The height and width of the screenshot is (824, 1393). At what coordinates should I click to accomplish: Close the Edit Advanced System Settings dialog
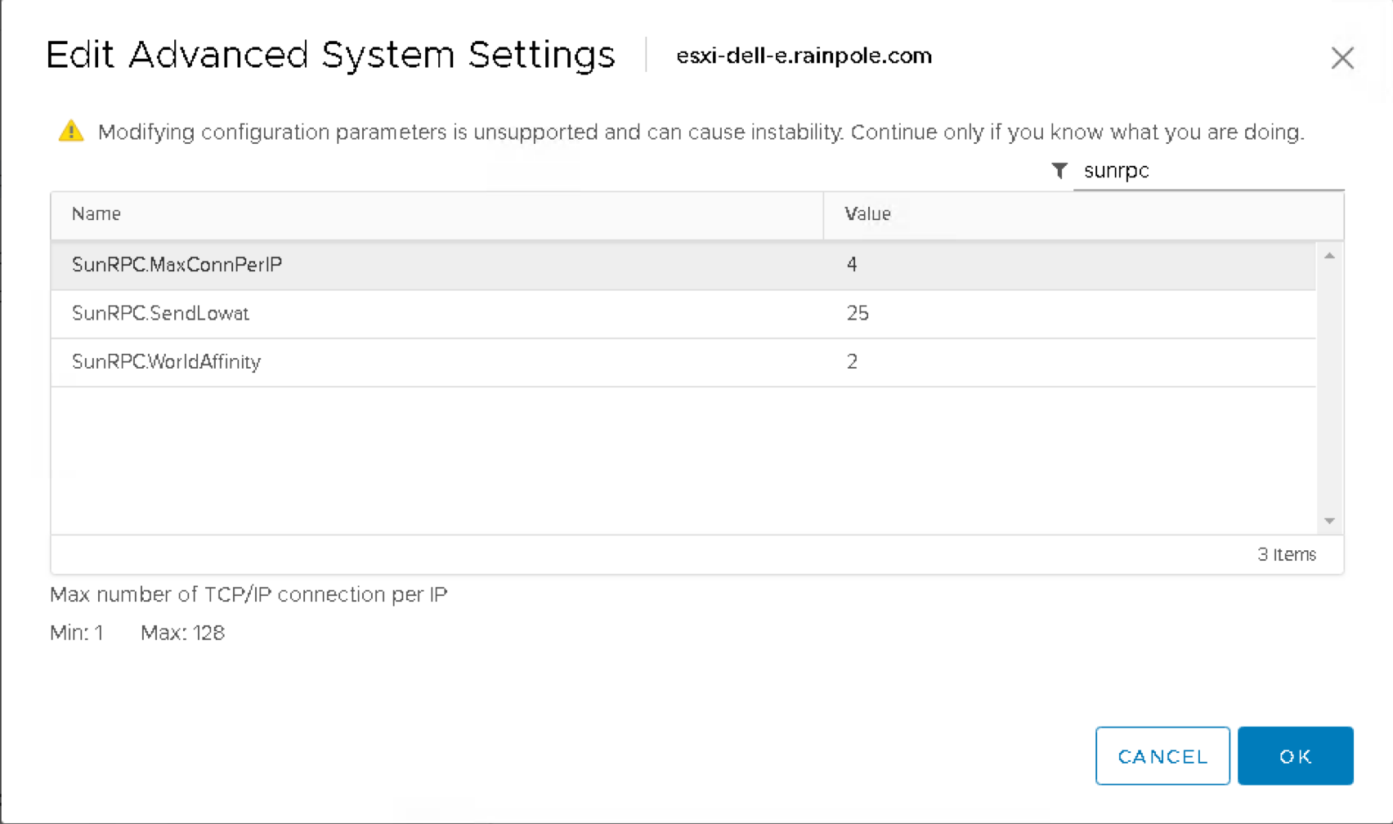(x=1341, y=58)
